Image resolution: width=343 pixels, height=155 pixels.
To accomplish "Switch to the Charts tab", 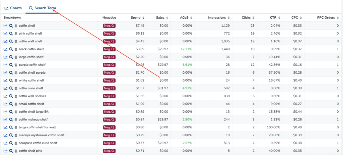I will (13, 8).
